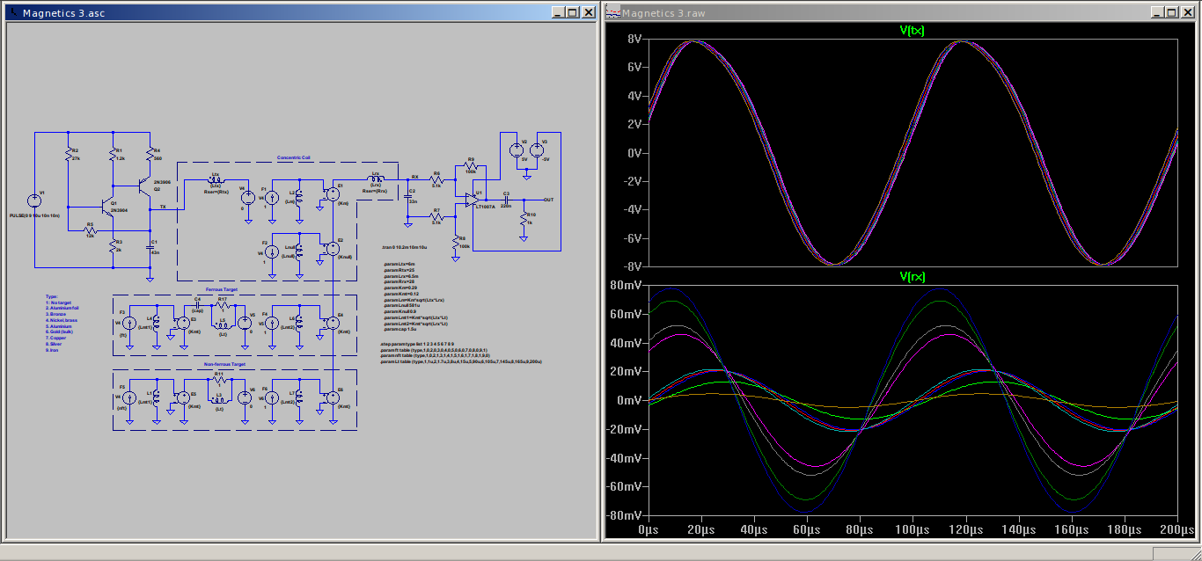1202x561 pixels.
Task: Select the Q2 2N3906 transistor symbol
Action: pyautogui.click(x=146, y=186)
